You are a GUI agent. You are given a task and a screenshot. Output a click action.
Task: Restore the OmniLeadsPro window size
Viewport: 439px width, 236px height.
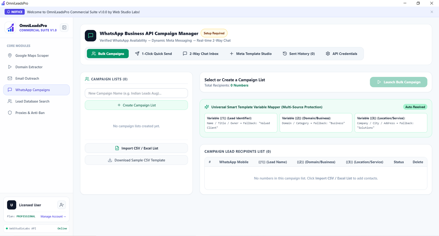coord(418,3)
